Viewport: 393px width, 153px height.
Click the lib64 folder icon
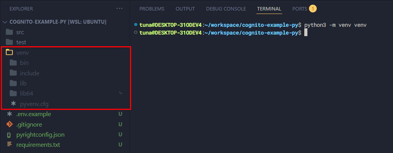click(13, 94)
